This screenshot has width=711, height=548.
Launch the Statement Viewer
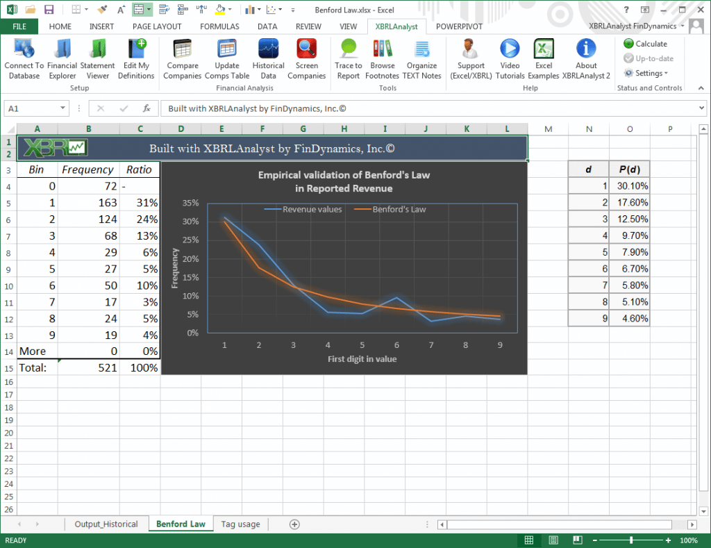97,58
